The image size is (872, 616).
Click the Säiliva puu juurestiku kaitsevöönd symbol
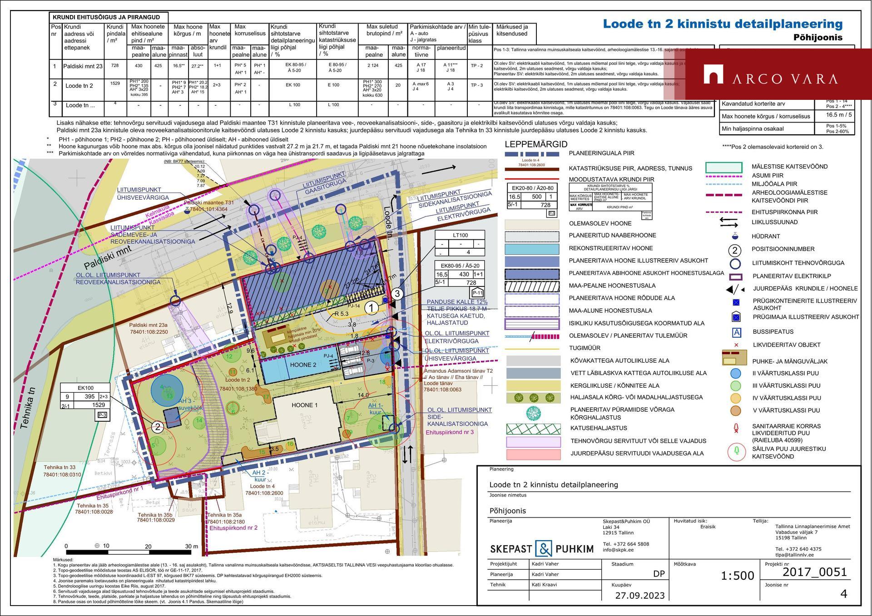pos(736,453)
